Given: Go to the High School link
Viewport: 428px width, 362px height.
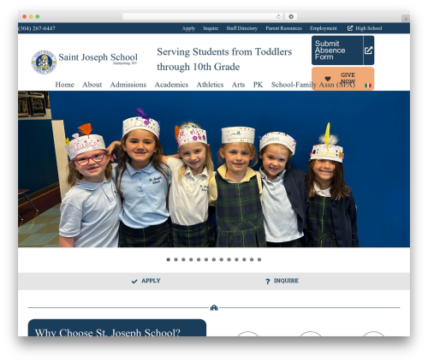Looking at the screenshot, I should click(368, 28).
